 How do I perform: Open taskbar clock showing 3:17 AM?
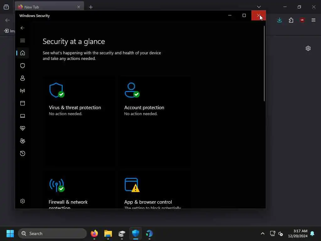[x=298, y=233]
